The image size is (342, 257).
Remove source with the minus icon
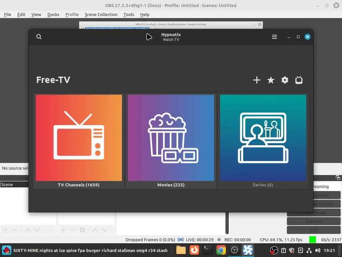point(72,230)
